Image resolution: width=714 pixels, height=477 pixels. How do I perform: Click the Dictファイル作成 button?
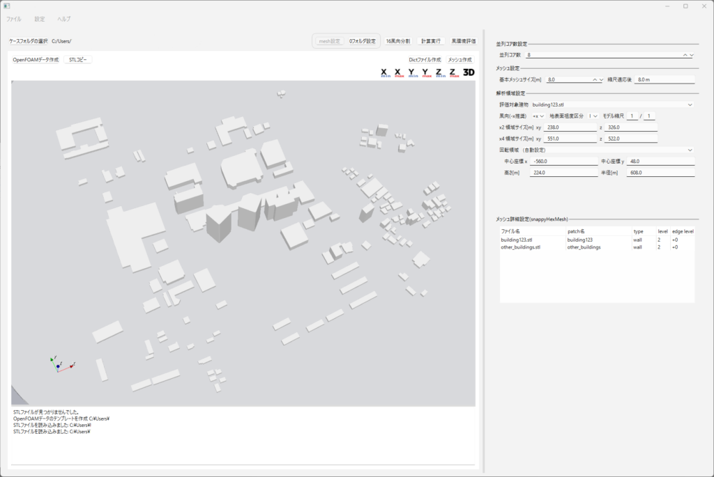(x=425, y=60)
